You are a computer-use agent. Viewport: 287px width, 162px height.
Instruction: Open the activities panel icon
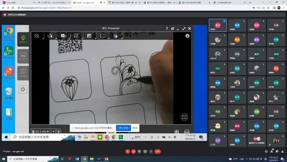click(283, 152)
